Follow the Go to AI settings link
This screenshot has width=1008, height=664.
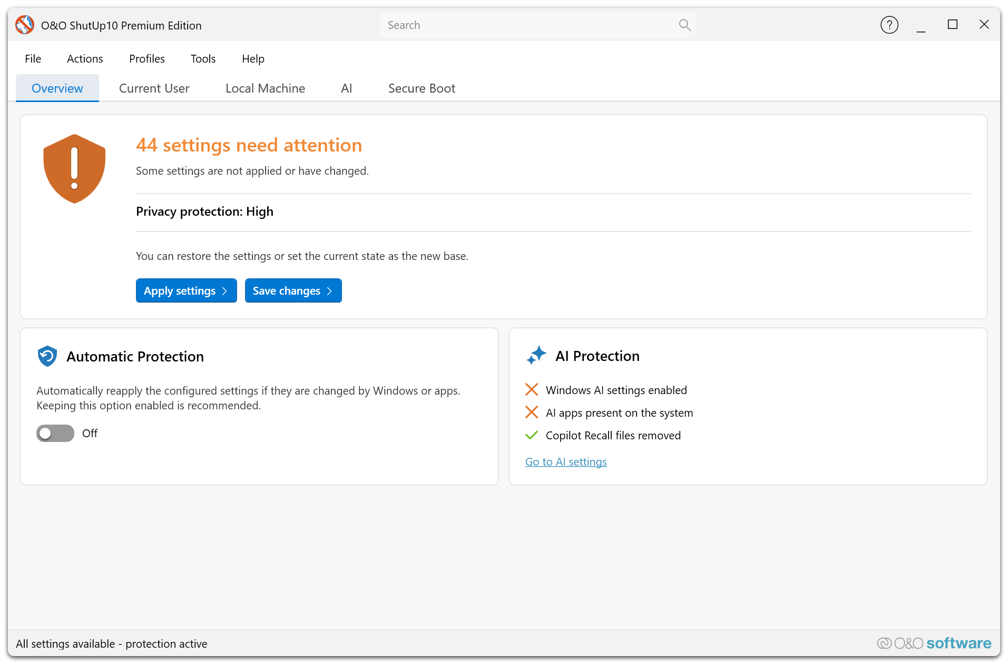(x=566, y=461)
